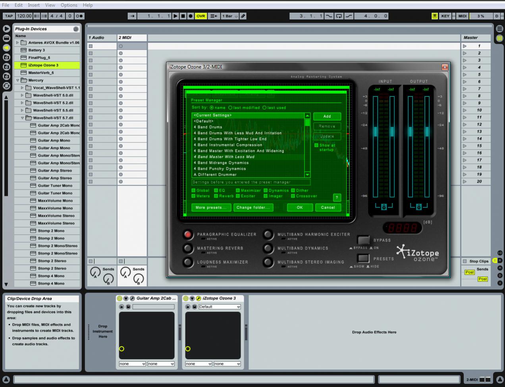Toggle the computer MIDI keyboard icon

435,16
